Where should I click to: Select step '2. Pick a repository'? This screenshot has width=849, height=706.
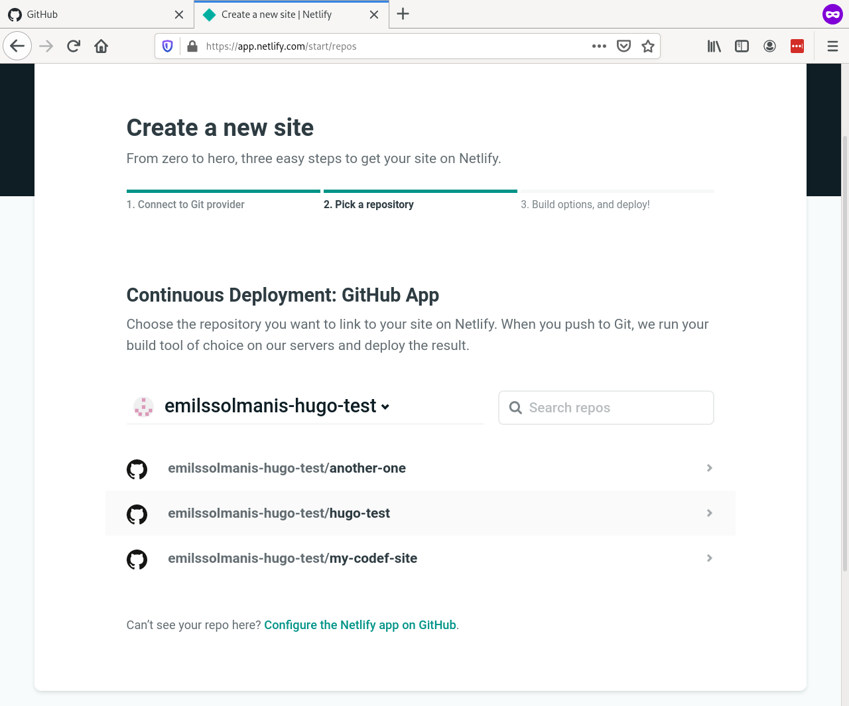click(369, 204)
